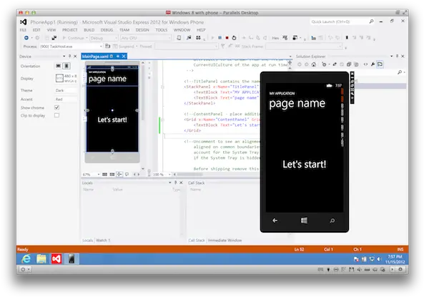Select landscape orientation in Device panel

click(x=58, y=66)
